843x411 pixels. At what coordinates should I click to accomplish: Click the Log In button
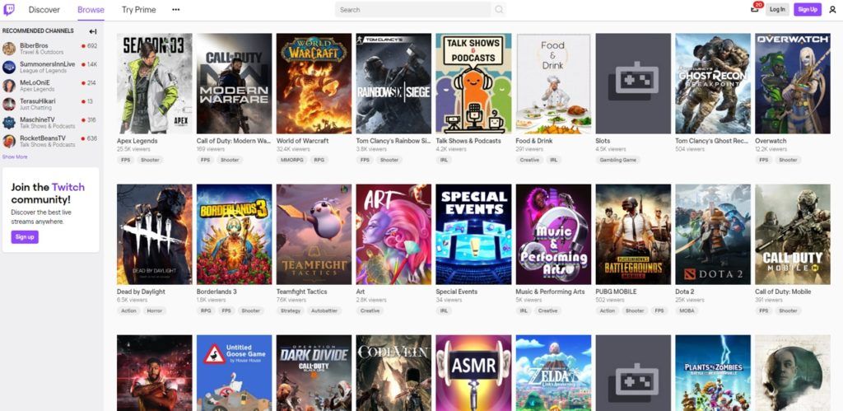point(777,10)
